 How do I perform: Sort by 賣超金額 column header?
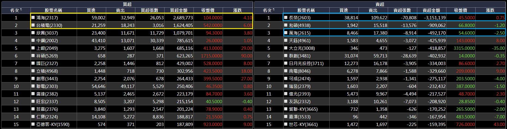point(431,10)
